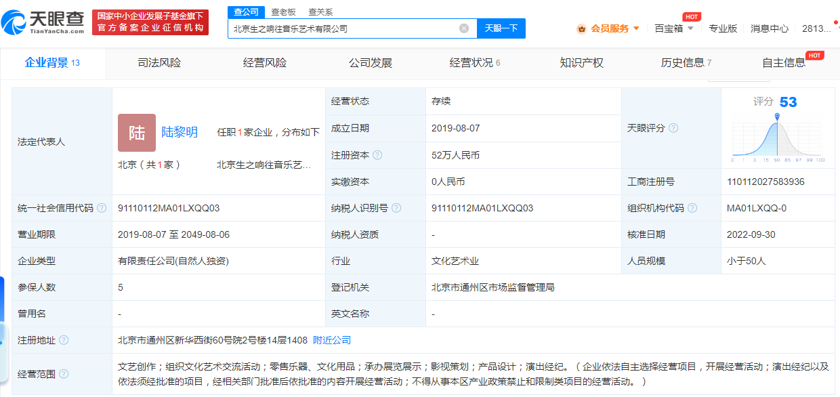Click the company name search input field

[342, 28]
